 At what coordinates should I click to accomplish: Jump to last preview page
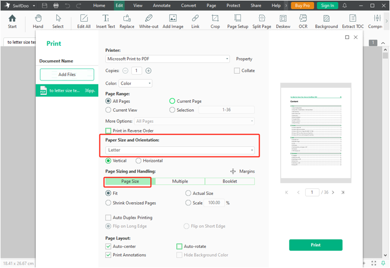[x=343, y=193]
